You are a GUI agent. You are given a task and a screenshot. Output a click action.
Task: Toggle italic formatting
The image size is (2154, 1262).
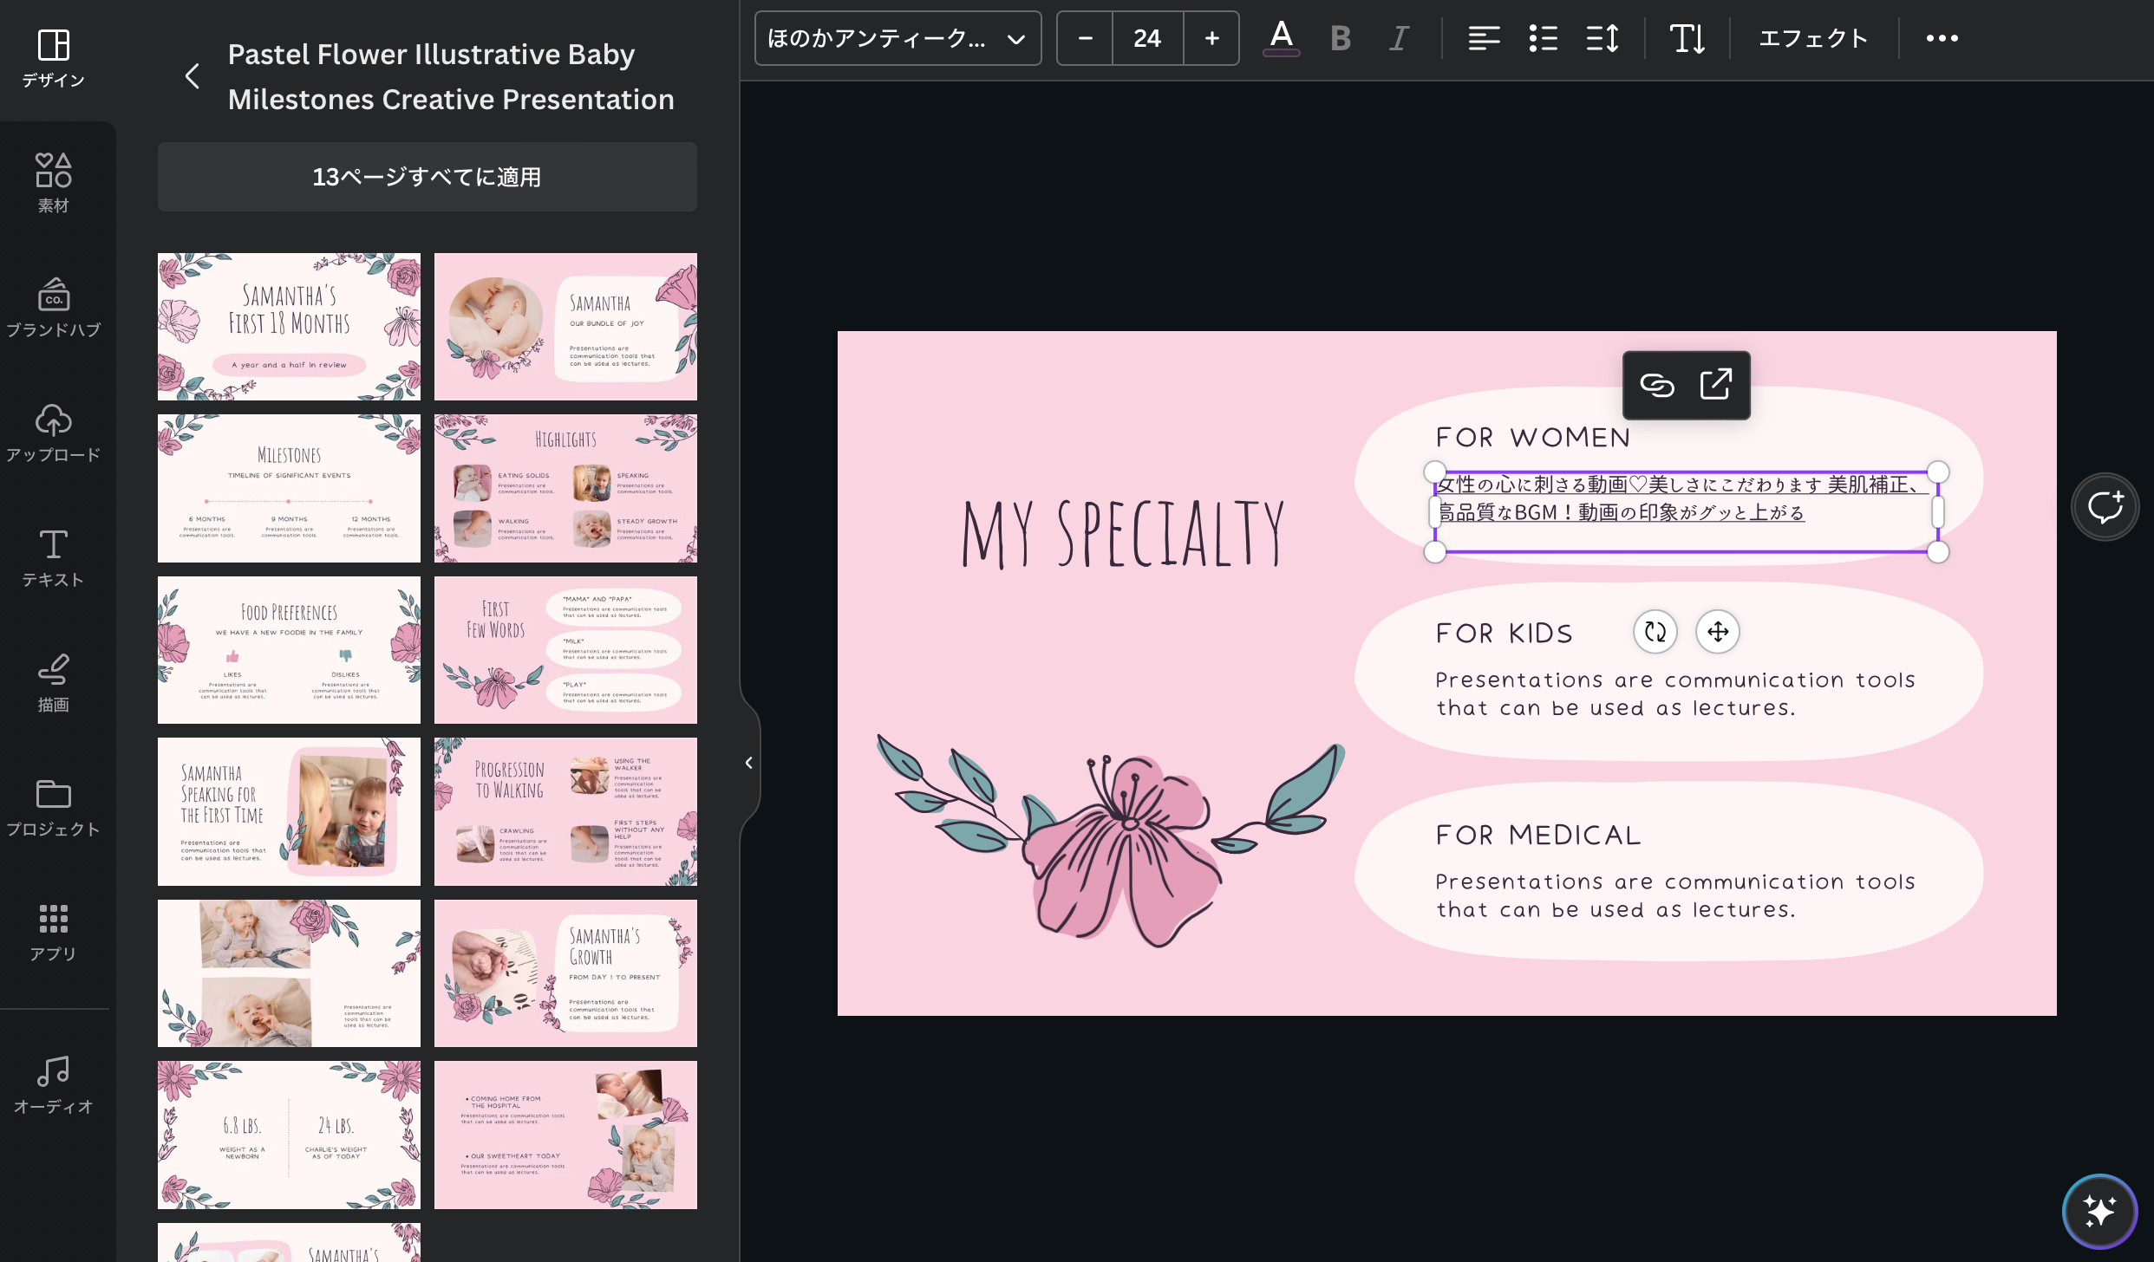[x=1398, y=38]
